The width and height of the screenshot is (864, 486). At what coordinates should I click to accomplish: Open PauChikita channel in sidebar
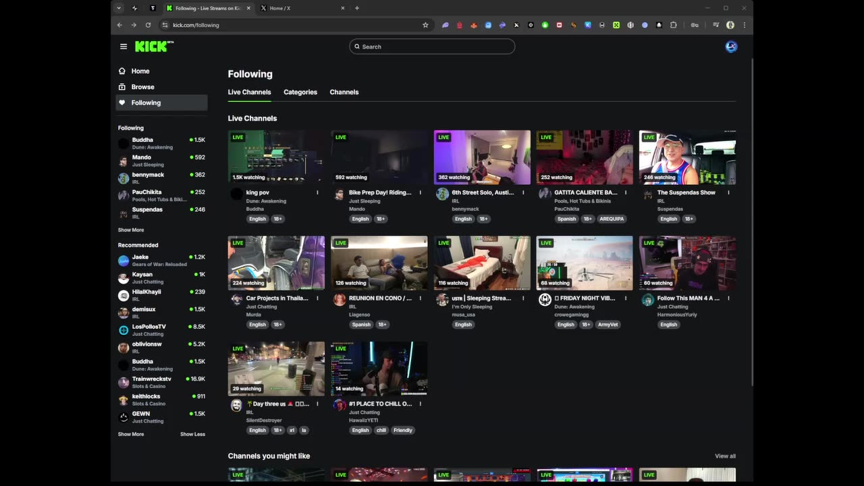[161, 195]
